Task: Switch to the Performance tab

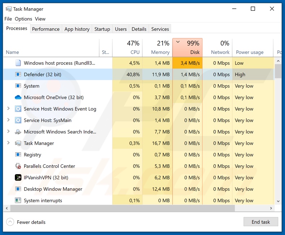Action: pyautogui.click(x=45, y=29)
